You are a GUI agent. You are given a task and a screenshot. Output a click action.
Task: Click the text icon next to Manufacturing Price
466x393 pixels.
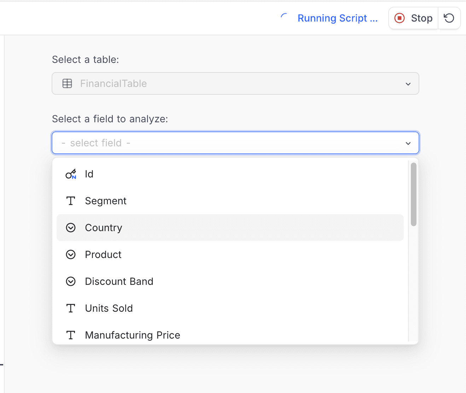coord(71,335)
